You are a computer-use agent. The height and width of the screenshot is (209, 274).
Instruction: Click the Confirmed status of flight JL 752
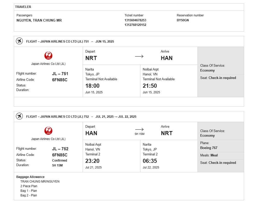60,161
